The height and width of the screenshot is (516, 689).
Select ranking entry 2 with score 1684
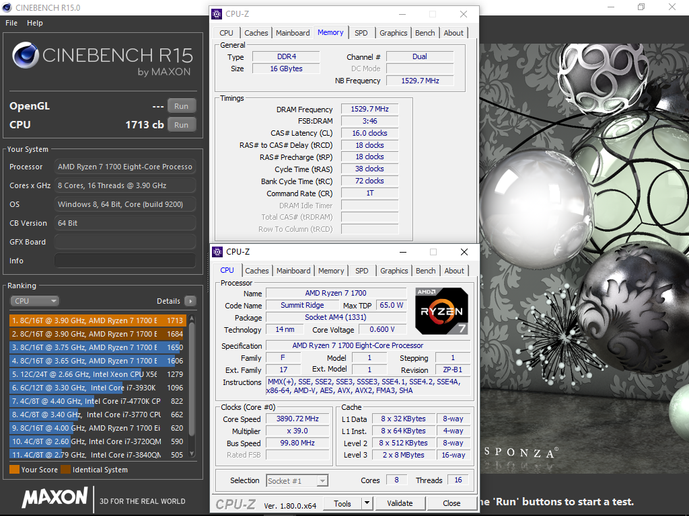(x=98, y=334)
